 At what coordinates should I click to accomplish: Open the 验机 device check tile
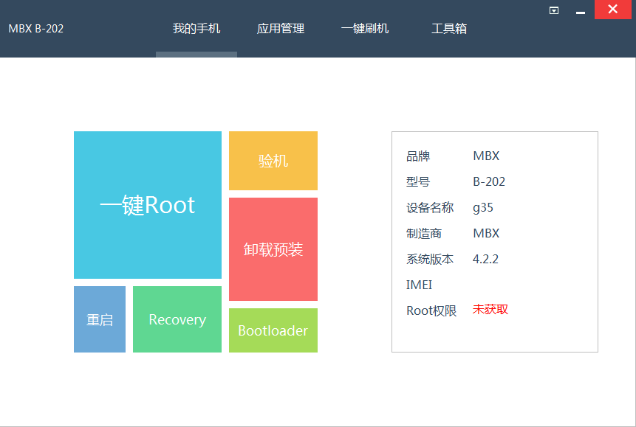click(x=273, y=161)
